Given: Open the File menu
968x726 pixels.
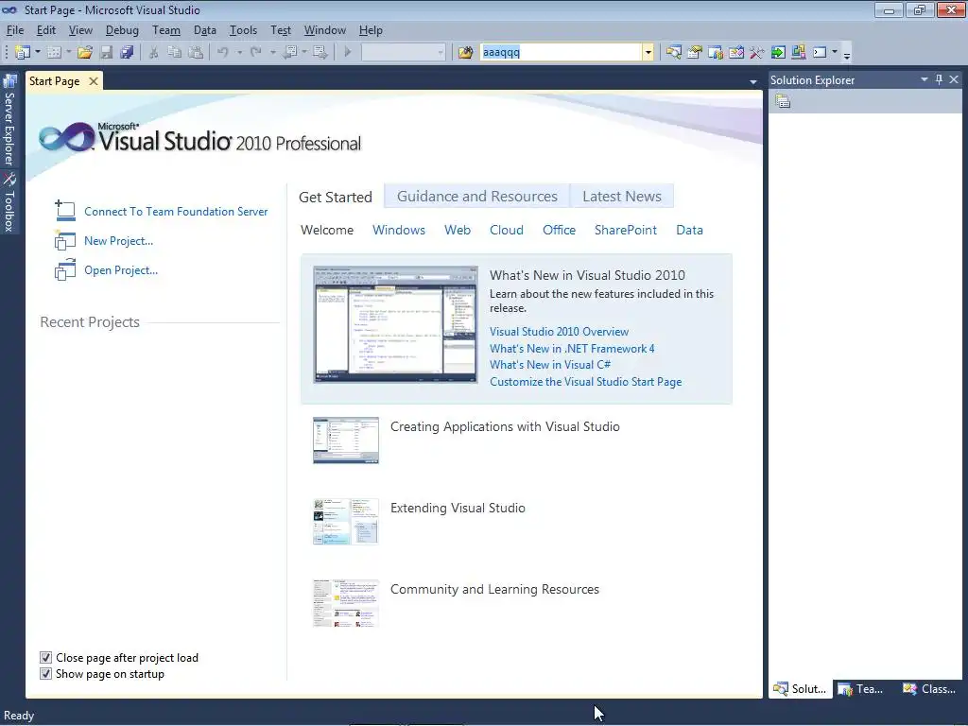Looking at the screenshot, I should (15, 30).
